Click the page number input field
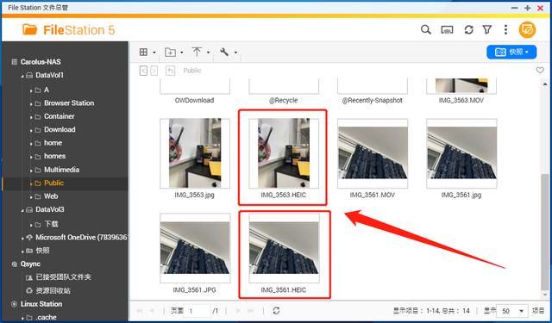Screen dimensions: 552x323 pos(198,311)
